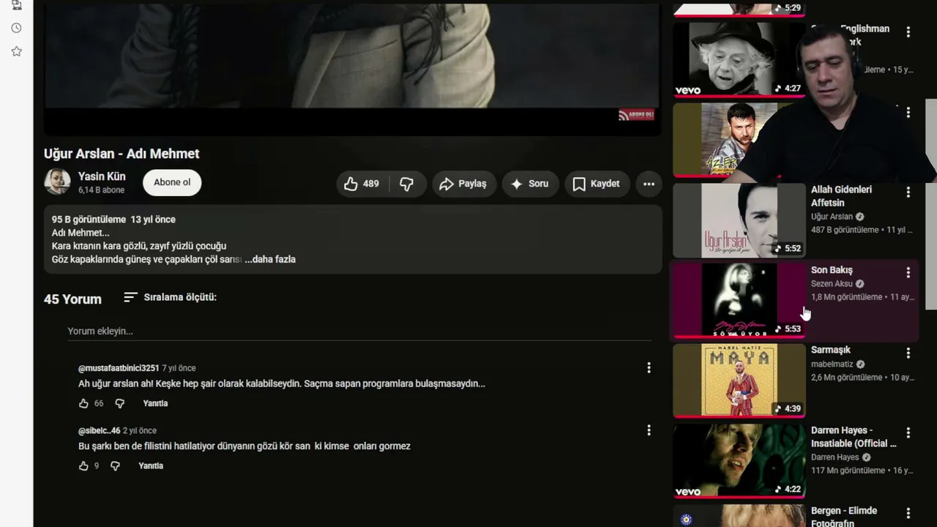Click the 6,14 B abone subscriber count
Screen dimensions: 937x527
[101, 190]
